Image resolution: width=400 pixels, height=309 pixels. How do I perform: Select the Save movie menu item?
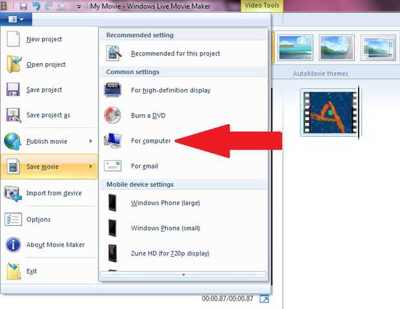(x=50, y=166)
